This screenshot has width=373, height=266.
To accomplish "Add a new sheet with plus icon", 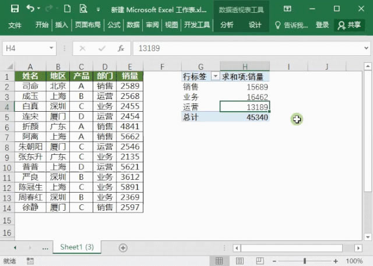I will [x=123, y=247].
